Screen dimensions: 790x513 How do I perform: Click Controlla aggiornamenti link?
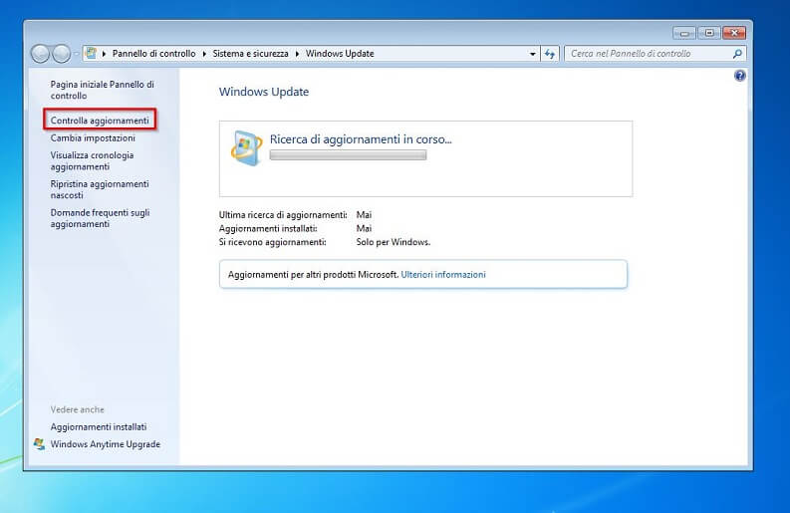pyautogui.click(x=100, y=121)
